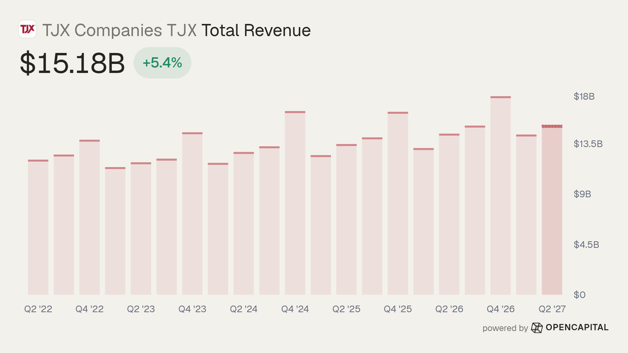The height and width of the screenshot is (353, 628).
Task: Select the Q2 '25 revenue bar
Action: 346,219
